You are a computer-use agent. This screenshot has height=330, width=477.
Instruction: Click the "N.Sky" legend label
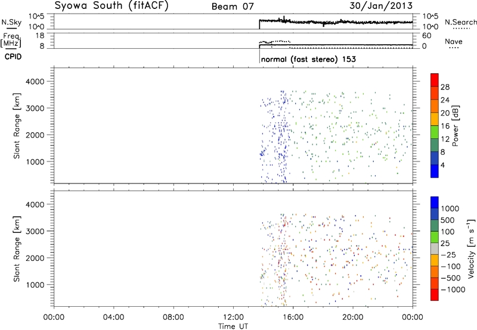11,22
